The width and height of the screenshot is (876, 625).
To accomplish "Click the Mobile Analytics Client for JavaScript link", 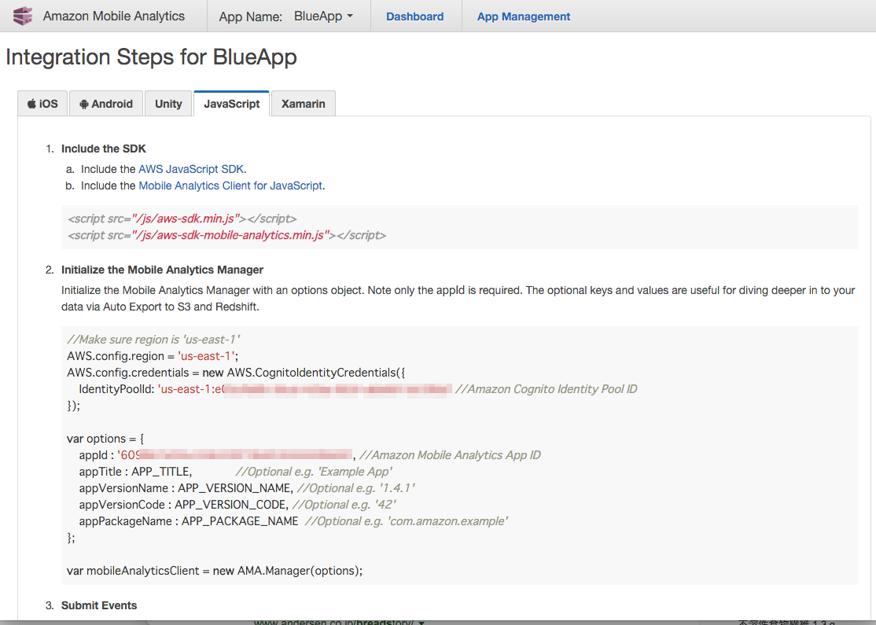I will tap(230, 185).
